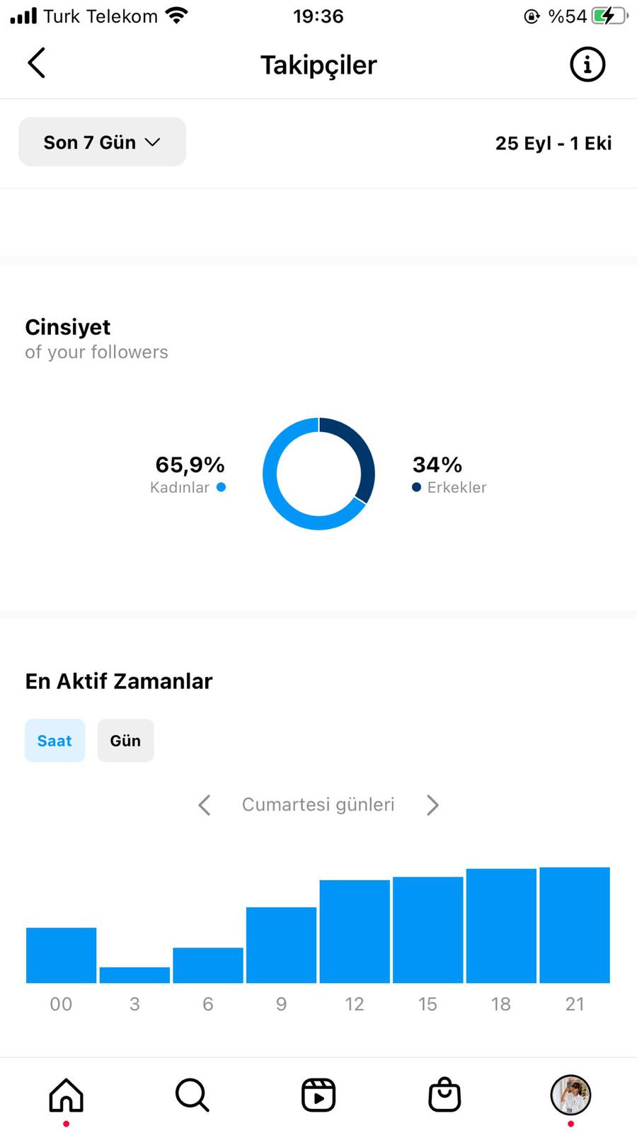The image size is (637, 1133).
Task: Show previous day with left chevron
Action: click(x=205, y=805)
